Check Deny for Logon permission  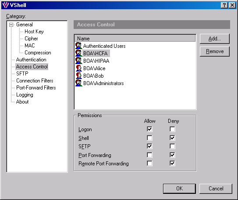172,129
